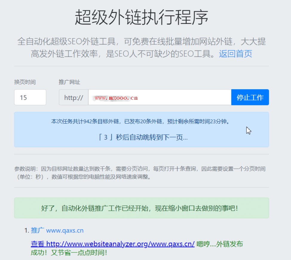
Task: Click the 换页时间 field label
Action: (x=24, y=82)
